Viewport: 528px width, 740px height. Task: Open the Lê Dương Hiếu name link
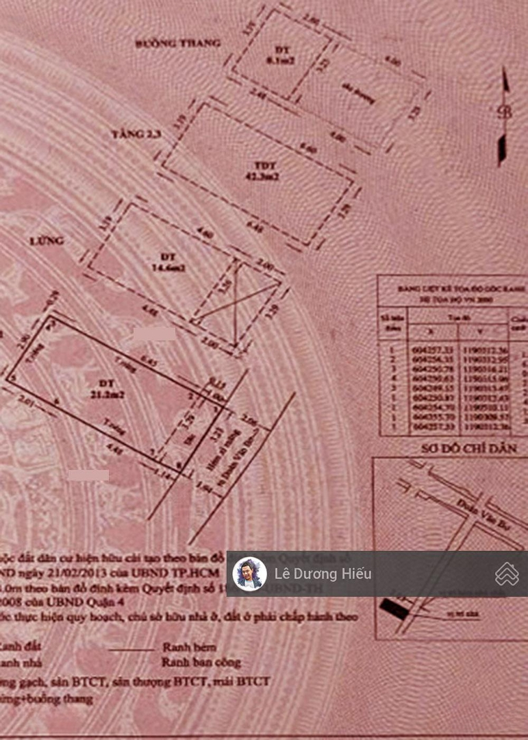click(x=323, y=573)
